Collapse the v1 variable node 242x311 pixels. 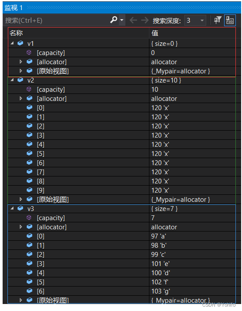click(12, 43)
